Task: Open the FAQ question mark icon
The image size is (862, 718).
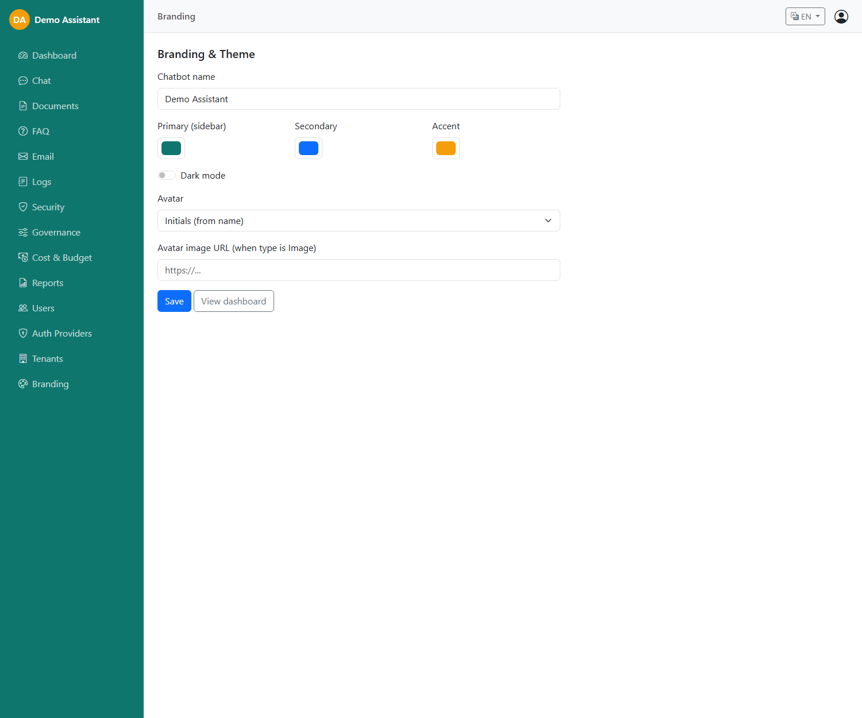Action: click(x=23, y=132)
